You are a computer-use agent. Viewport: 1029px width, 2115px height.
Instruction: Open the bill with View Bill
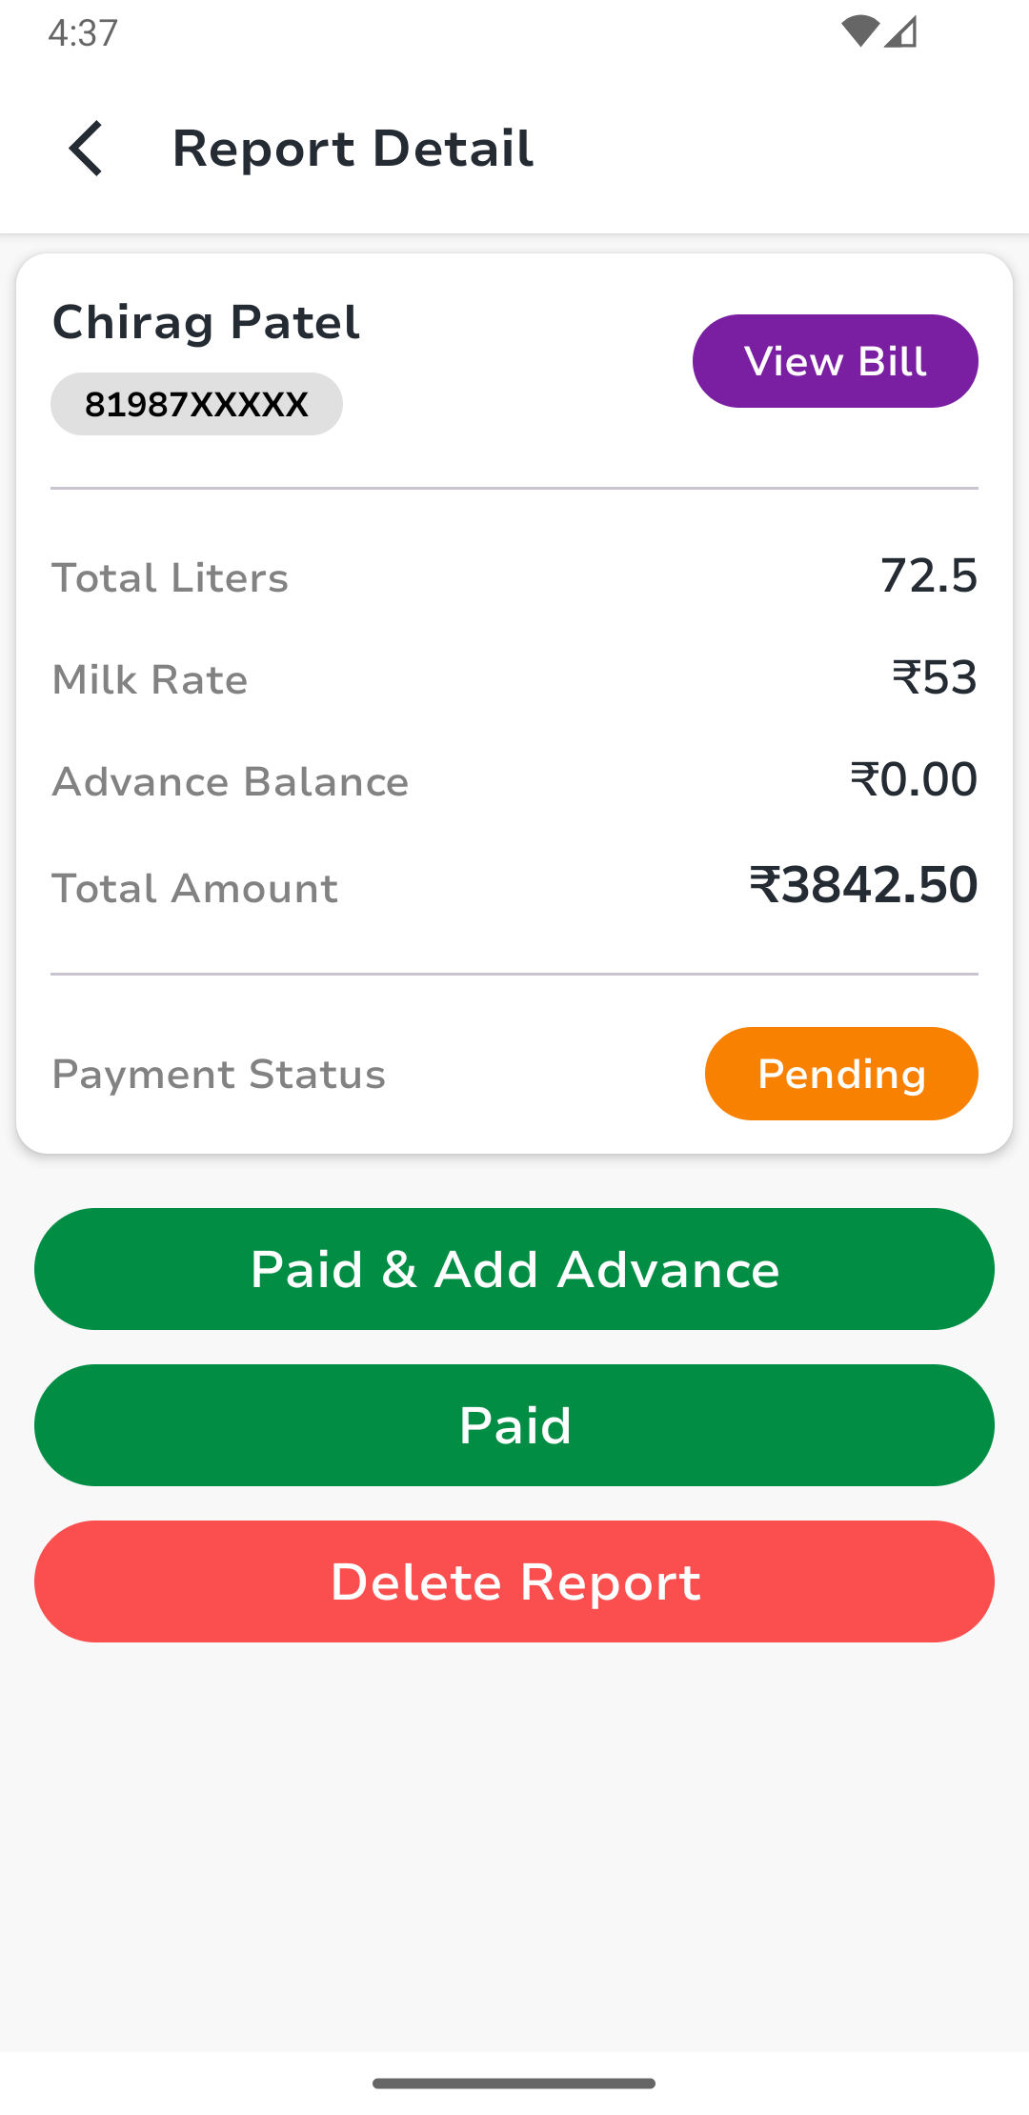[835, 361]
